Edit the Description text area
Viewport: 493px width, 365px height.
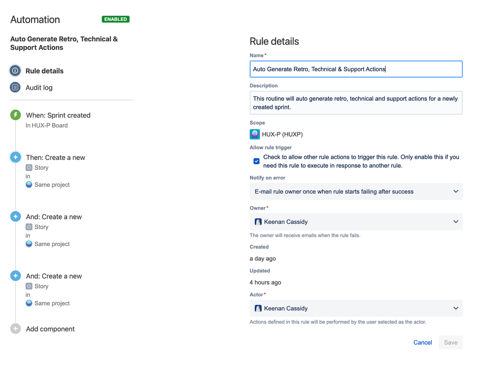click(x=356, y=103)
